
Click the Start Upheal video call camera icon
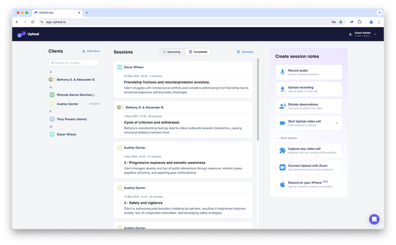(282, 123)
